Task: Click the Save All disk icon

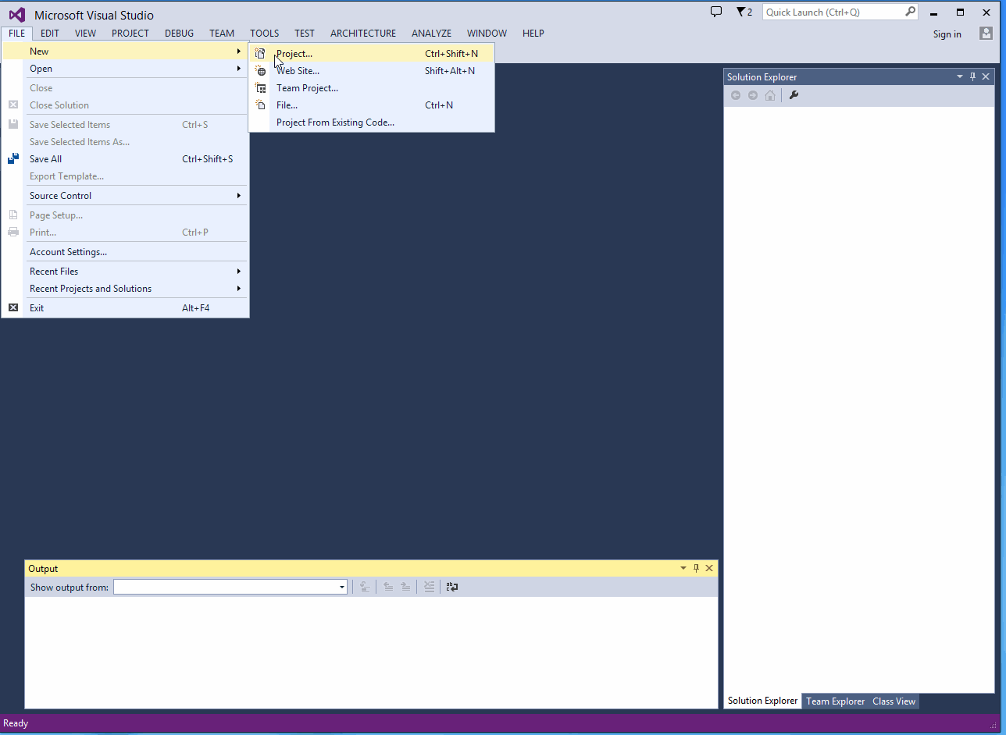Action: [13, 159]
